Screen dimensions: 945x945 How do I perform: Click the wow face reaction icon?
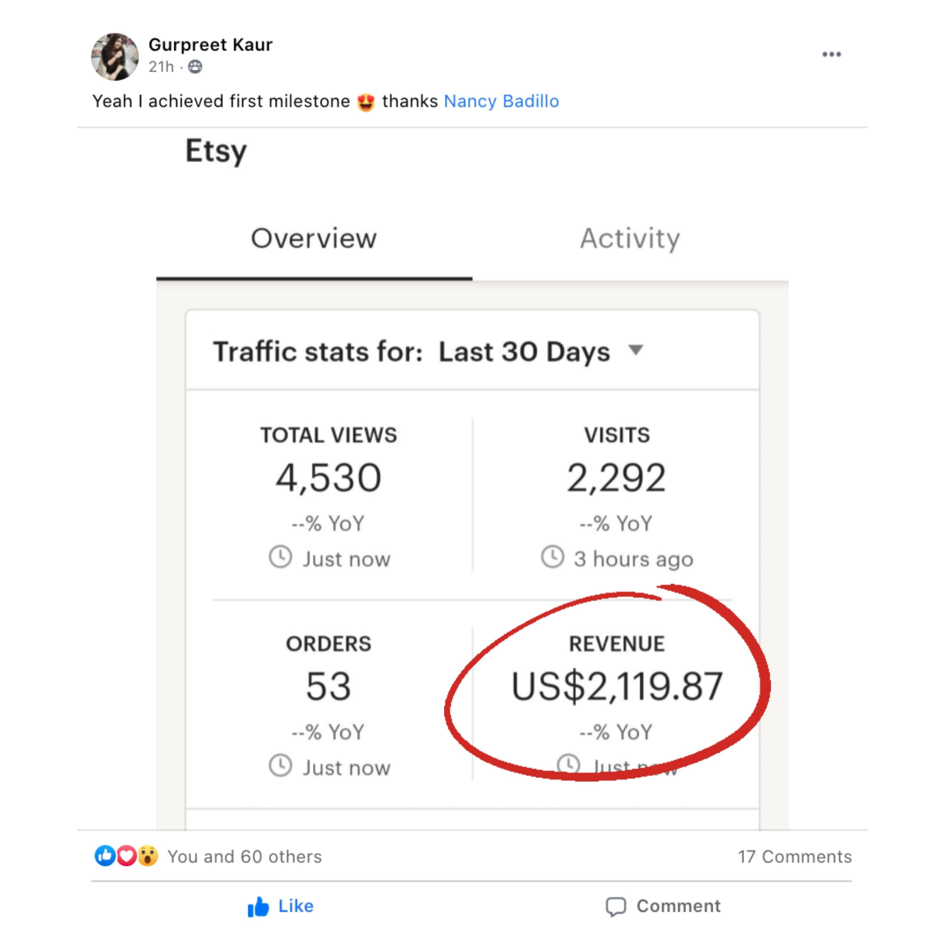coord(148,856)
